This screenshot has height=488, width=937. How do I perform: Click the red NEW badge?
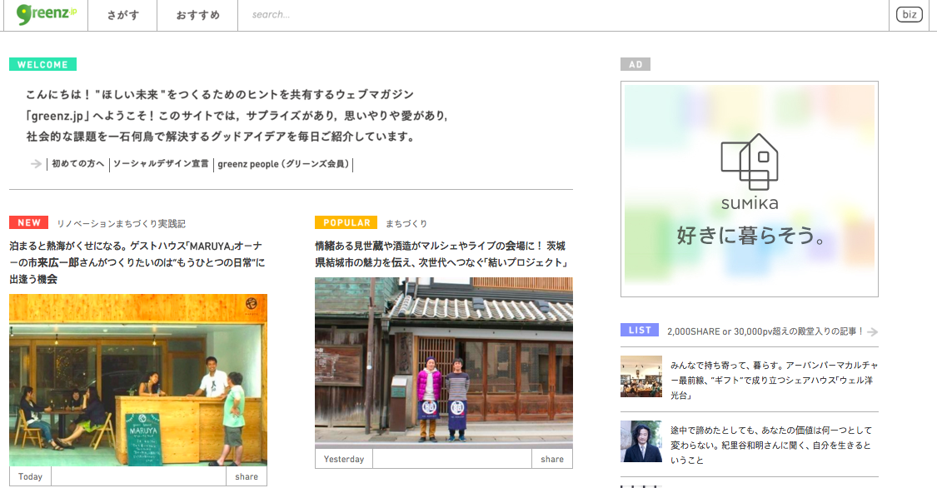tap(27, 222)
